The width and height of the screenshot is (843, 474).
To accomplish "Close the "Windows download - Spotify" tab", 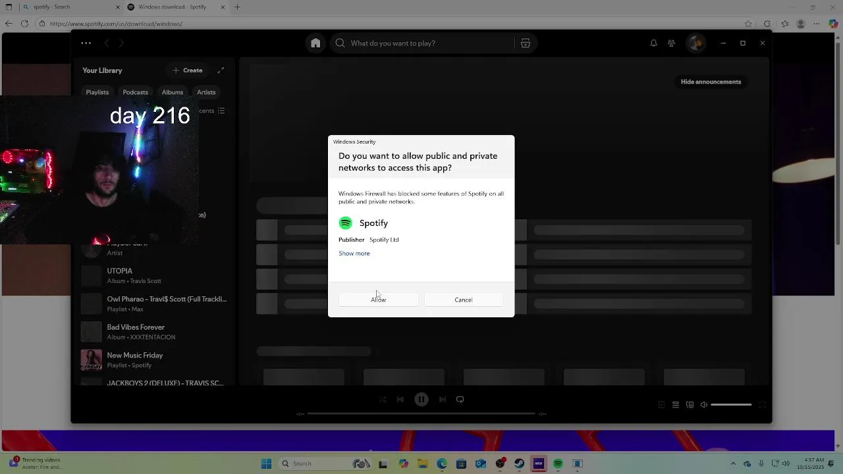I will point(223,7).
